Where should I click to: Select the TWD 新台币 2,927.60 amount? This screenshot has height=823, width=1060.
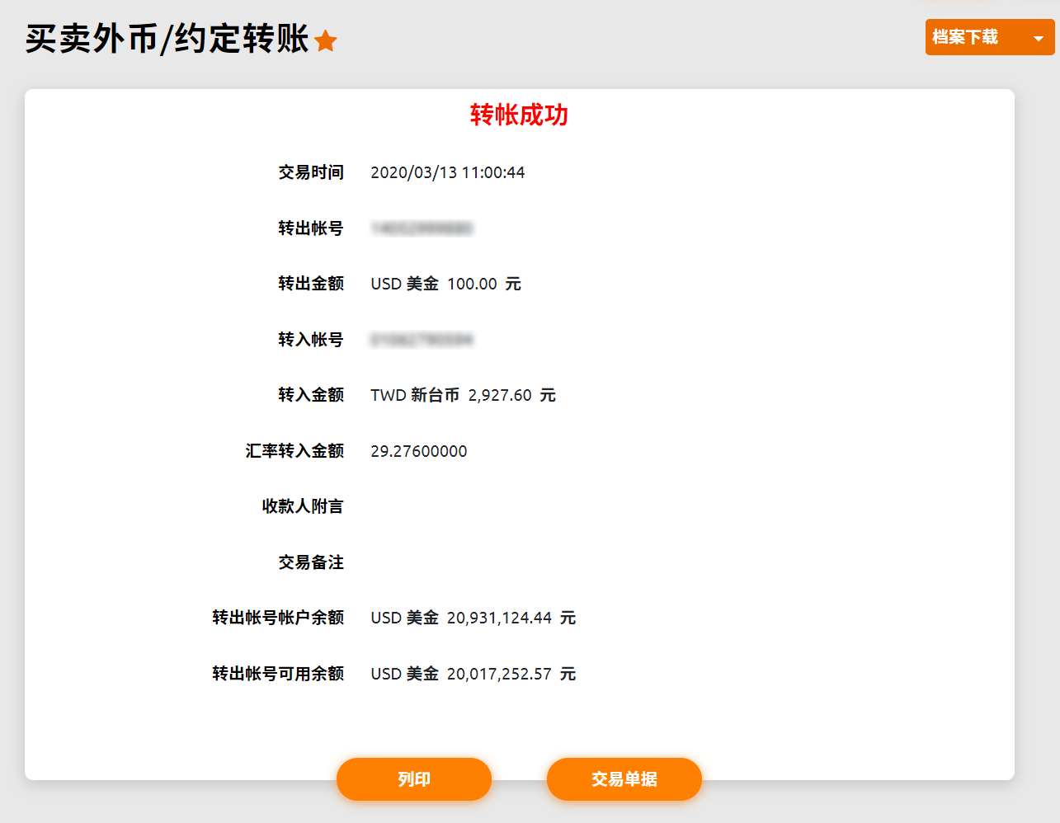(x=463, y=395)
